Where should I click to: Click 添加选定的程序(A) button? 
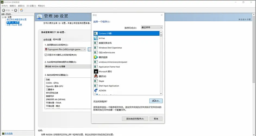click(135, 119)
